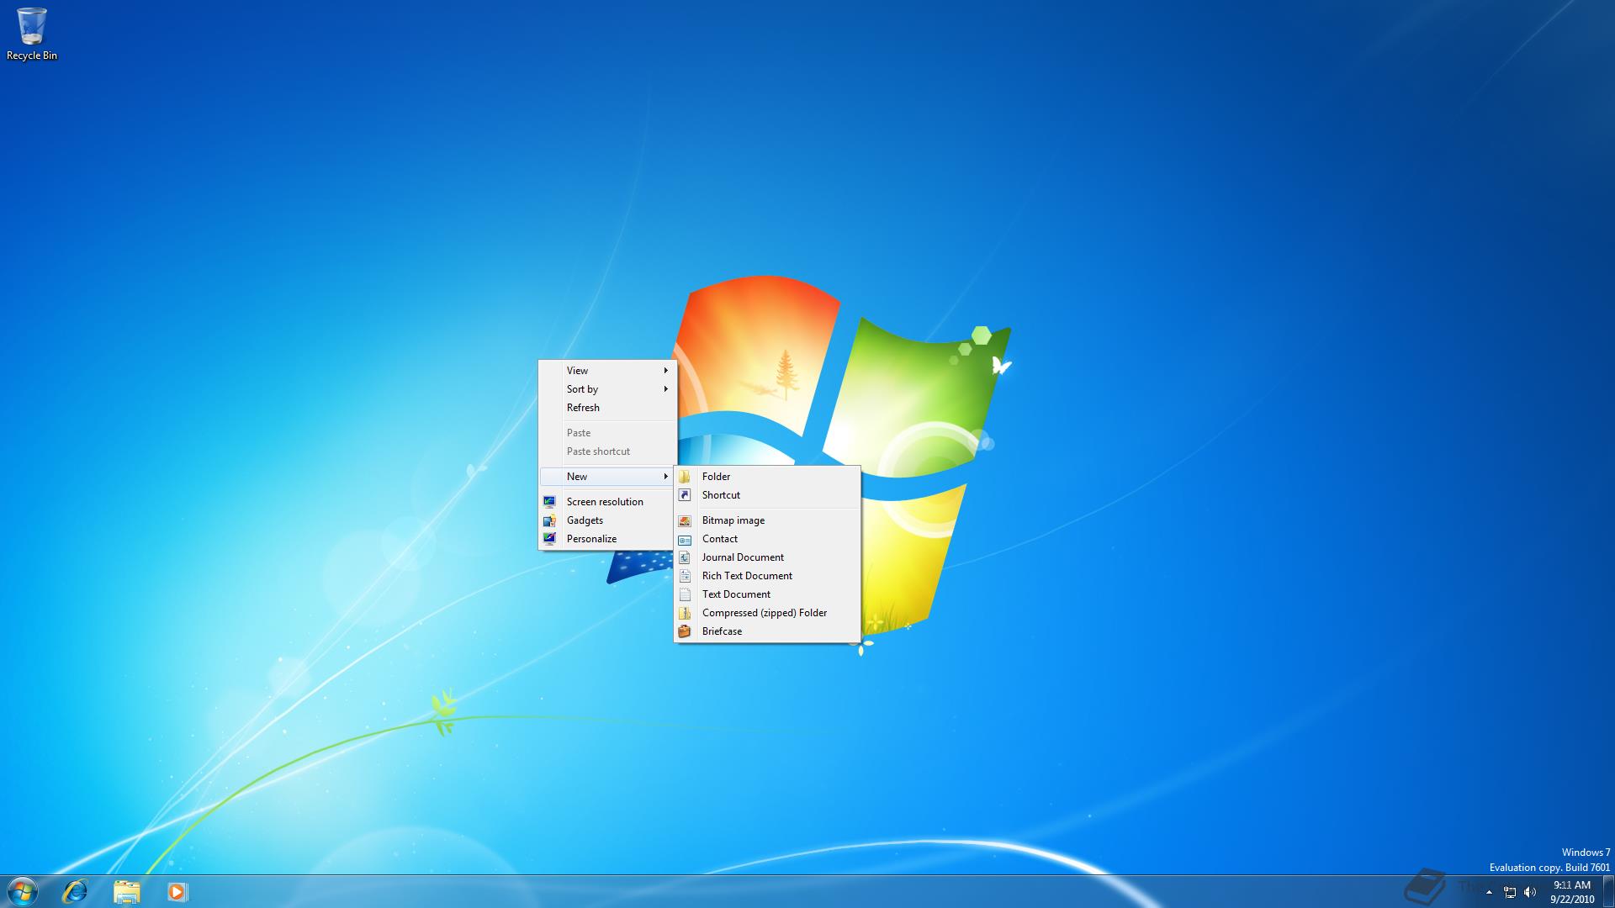Click the volume speaker tray icon
Viewport: 1615px width, 908px height.
pos(1530,892)
